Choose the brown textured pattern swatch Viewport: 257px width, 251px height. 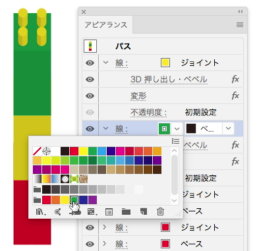click(83, 179)
